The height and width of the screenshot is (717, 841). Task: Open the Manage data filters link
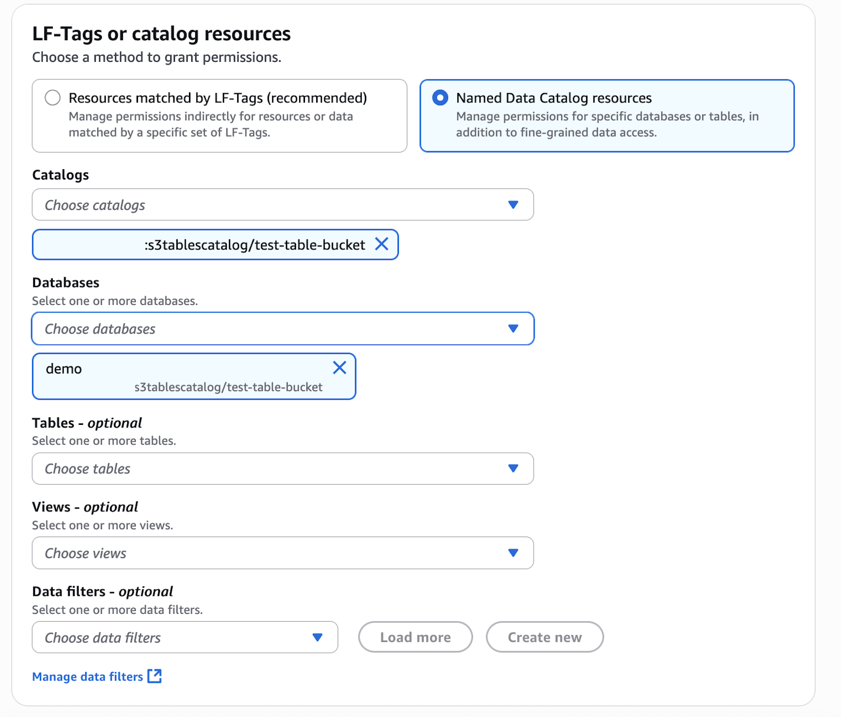coord(87,677)
